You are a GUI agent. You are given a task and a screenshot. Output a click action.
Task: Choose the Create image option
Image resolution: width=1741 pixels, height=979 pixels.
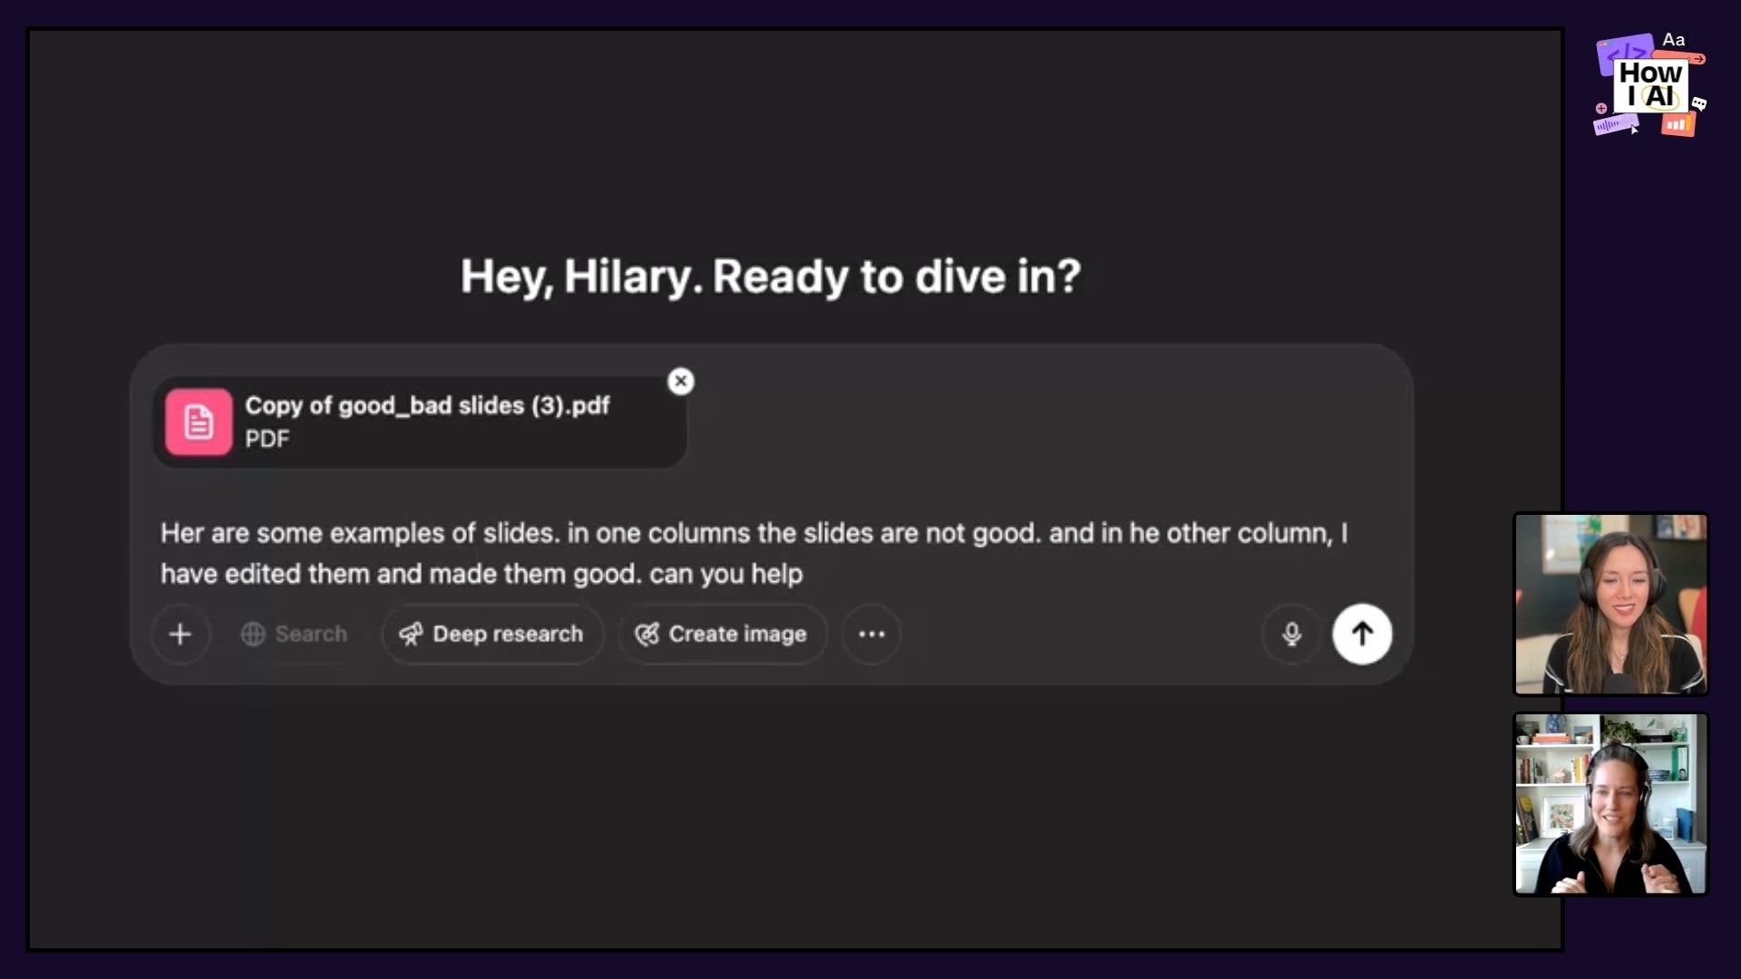722,634
